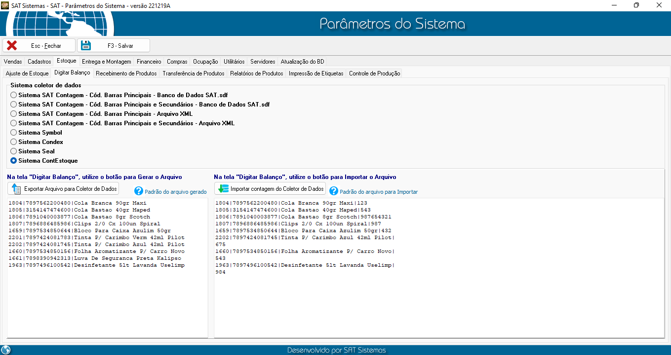Viewport: 671px width, 355px height.
Task: Choose the Sistema Seal radio button
Action: tap(14, 151)
